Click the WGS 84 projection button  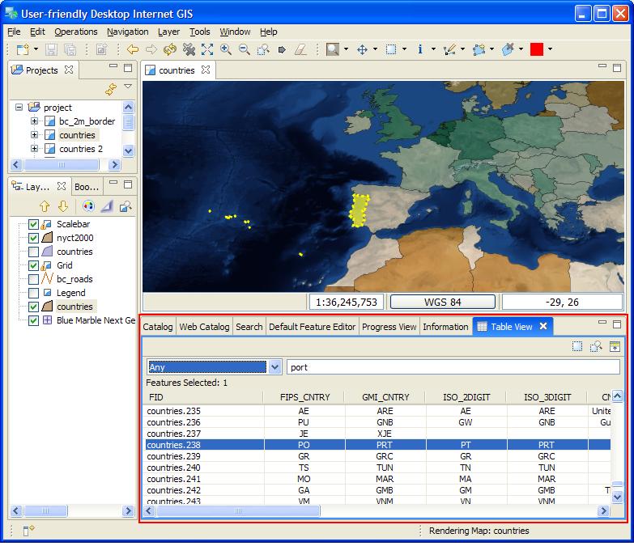[x=443, y=302]
